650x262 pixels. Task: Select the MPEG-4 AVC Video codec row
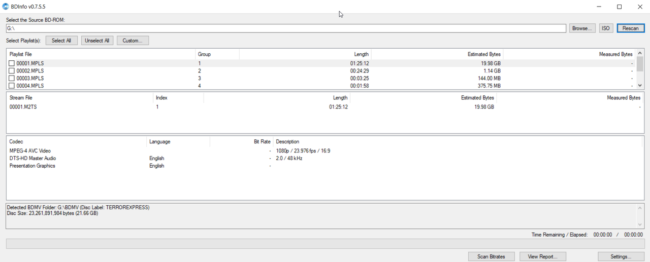point(325,151)
